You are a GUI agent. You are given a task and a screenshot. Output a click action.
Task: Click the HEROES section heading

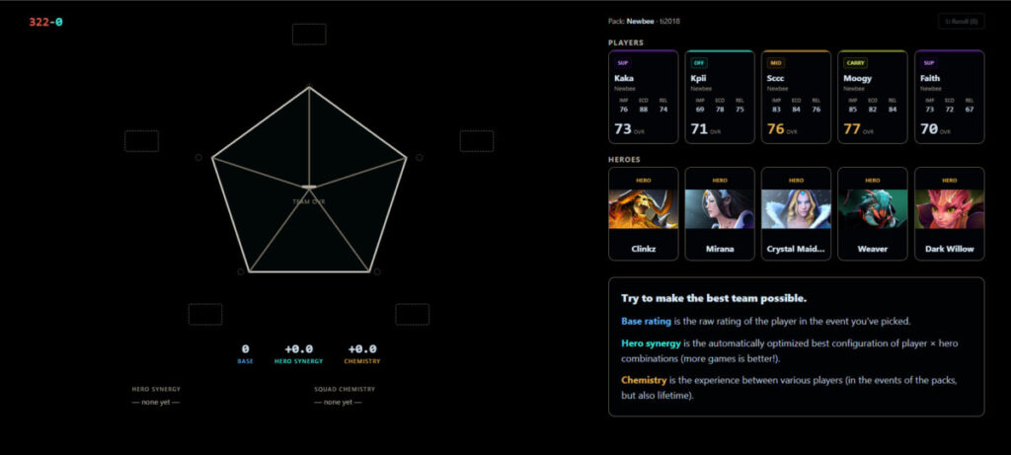click(624, 159)
